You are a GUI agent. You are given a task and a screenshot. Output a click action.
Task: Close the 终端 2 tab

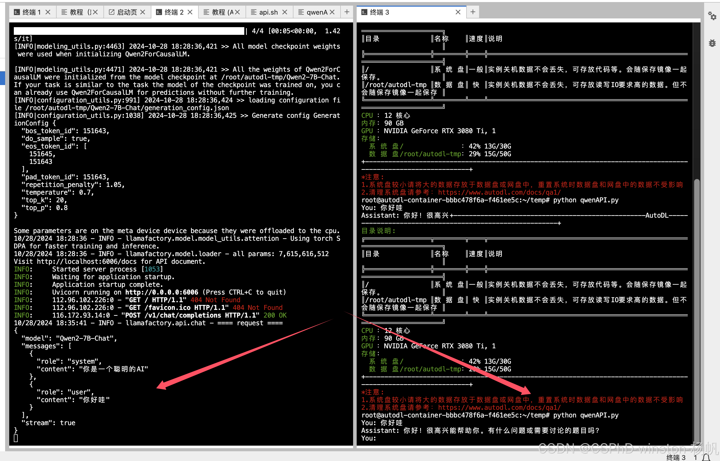pyautogui.click(x=190, y=12)
